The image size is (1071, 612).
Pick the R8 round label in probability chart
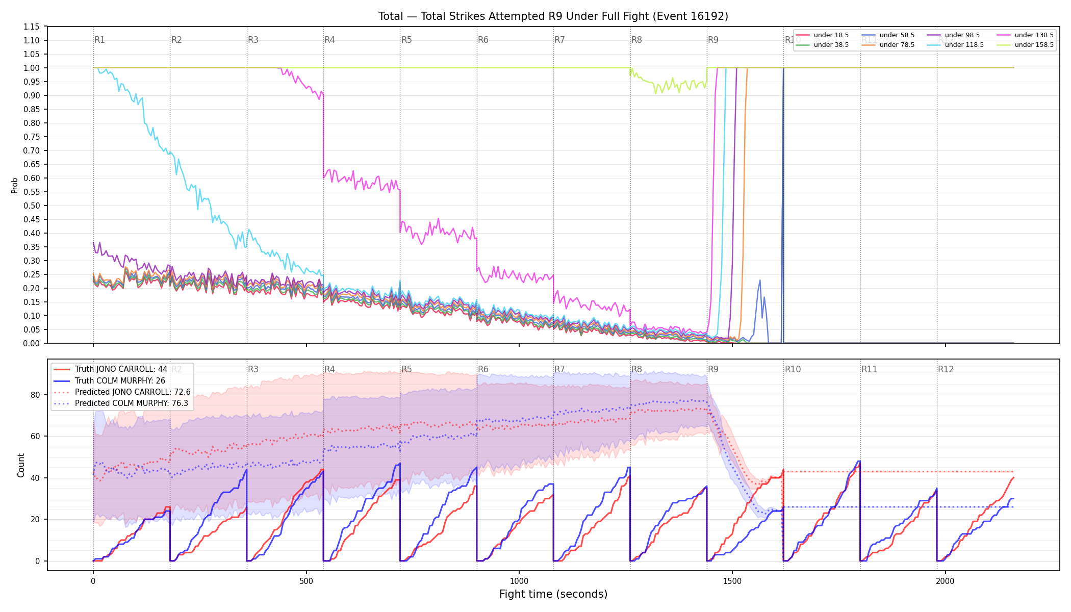coord(636,40)
